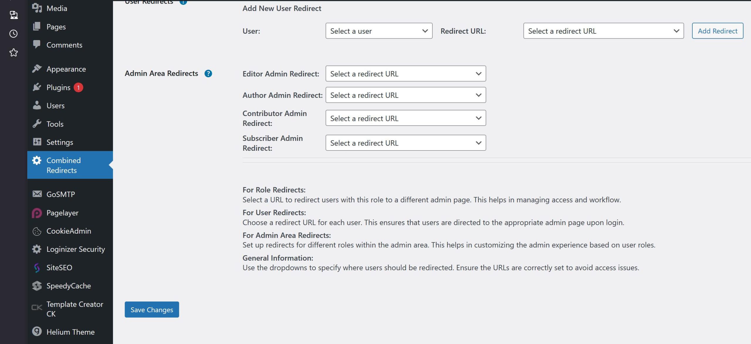Open the SpeedyCache menu item

click(x=70, y=286)
